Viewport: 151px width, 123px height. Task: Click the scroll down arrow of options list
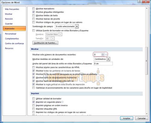pyautogui.click(x=147, y=114)
